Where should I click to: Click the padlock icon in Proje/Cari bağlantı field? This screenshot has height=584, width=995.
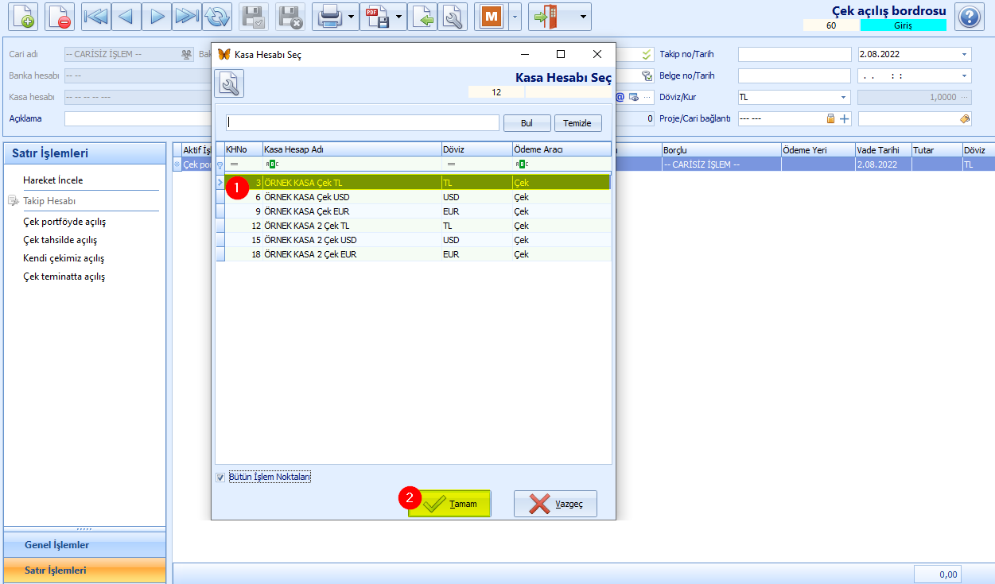(831, 118)
